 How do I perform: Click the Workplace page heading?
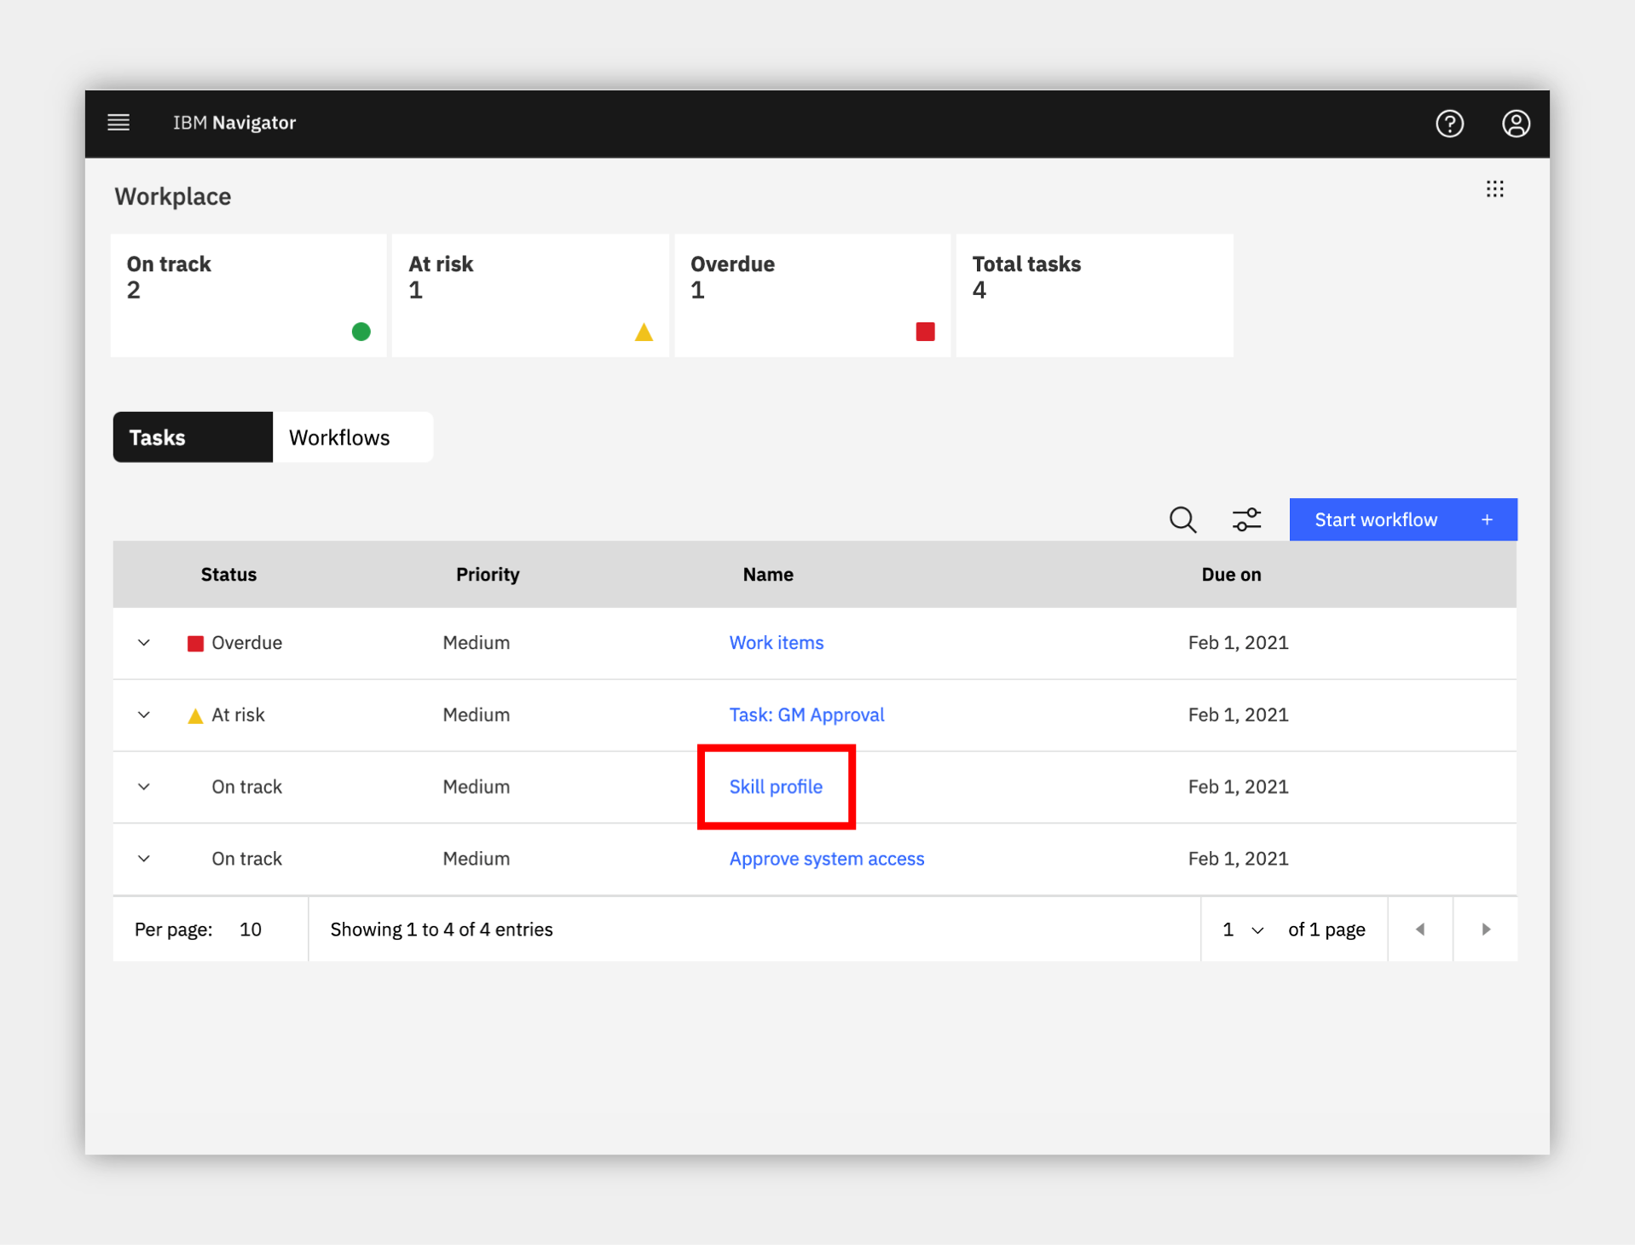click(x=173, y=197)
